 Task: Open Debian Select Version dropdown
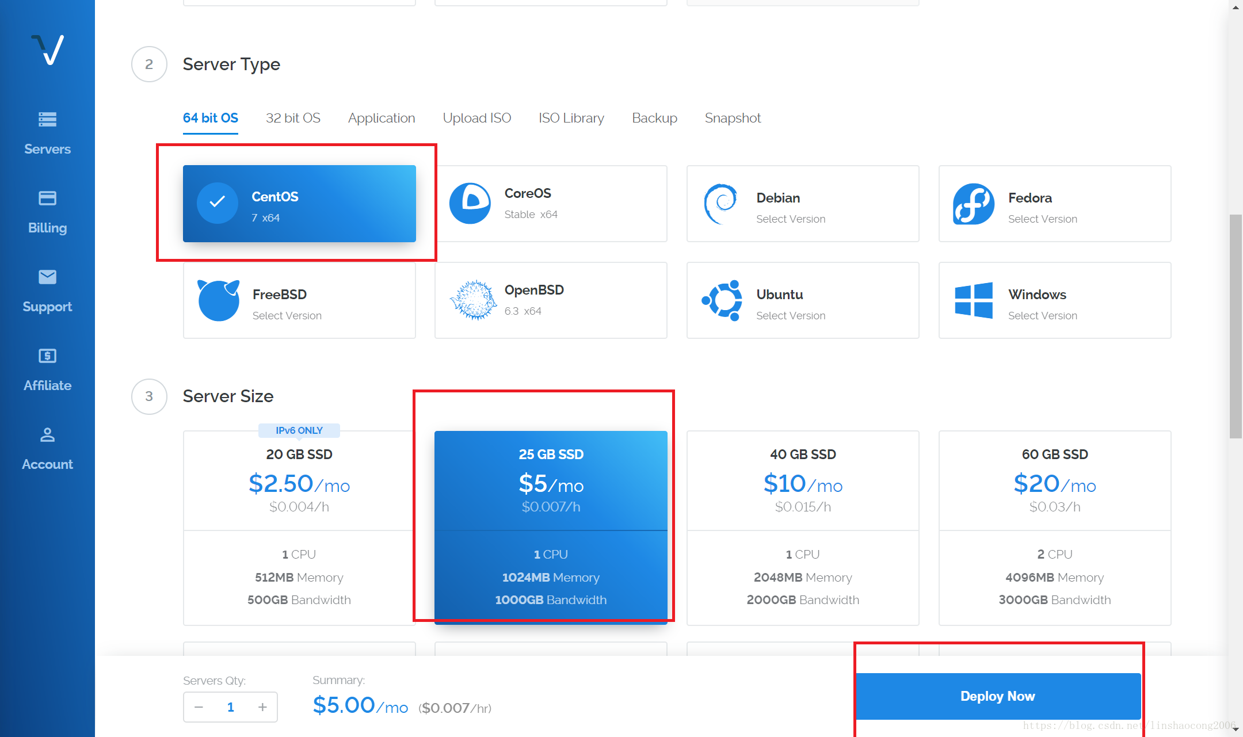790,219
